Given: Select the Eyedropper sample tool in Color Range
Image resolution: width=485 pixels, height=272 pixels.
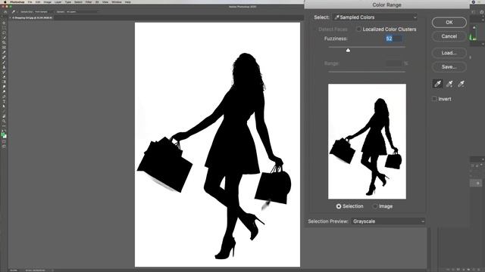Looking at the screenshot, I should click(x=437, y=84).
